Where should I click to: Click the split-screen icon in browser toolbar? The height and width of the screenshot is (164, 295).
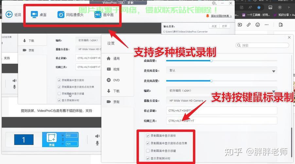click(x=242, y=7)
